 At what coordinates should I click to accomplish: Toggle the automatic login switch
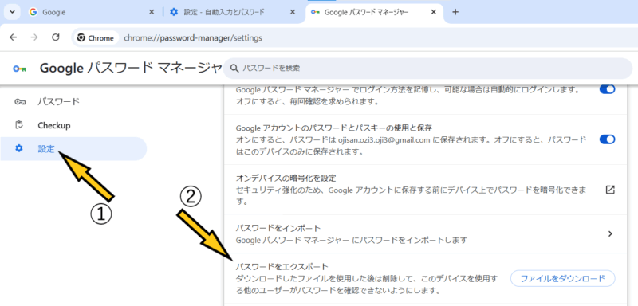tap(607, 90)
